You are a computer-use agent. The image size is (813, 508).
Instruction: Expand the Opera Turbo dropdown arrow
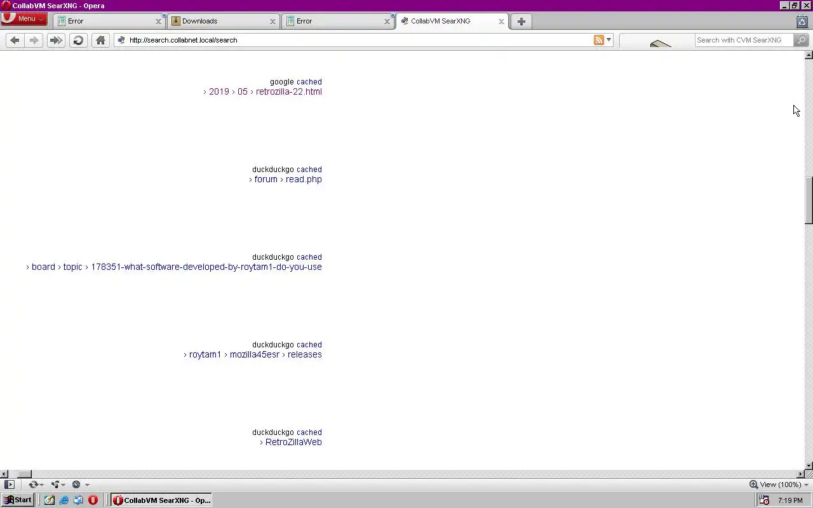click(x=87, y=485)
